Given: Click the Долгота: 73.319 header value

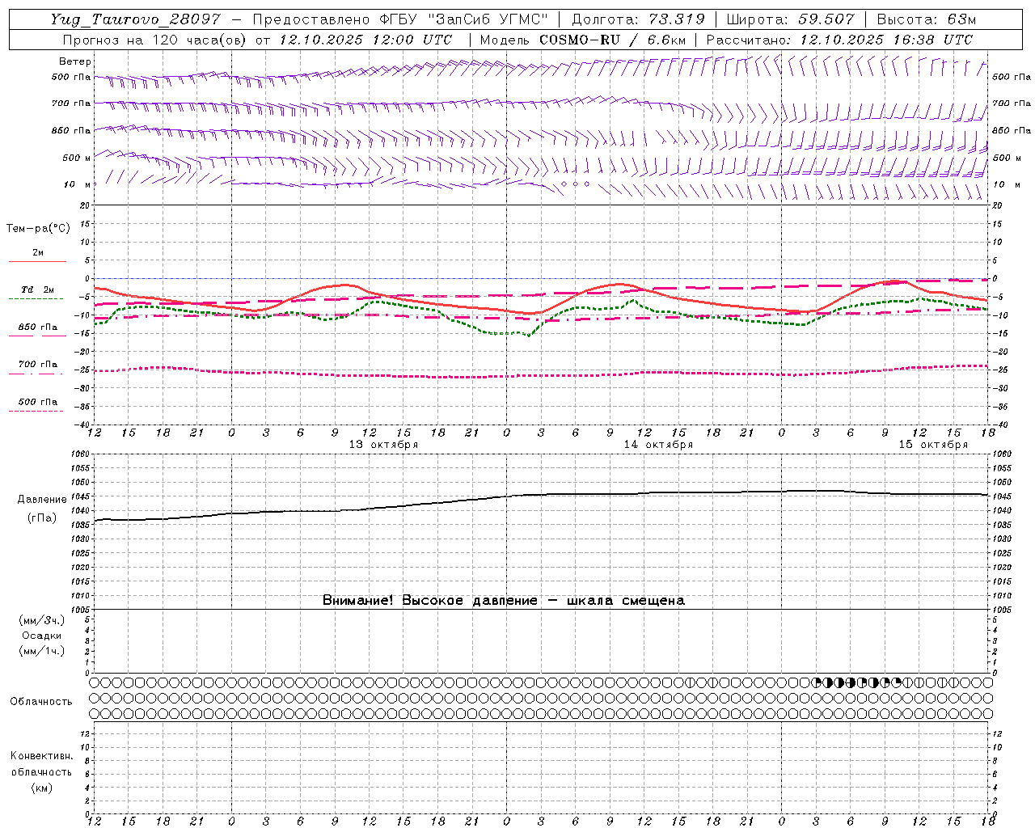Looking at the screenshot, I should [x=638, y=19].
